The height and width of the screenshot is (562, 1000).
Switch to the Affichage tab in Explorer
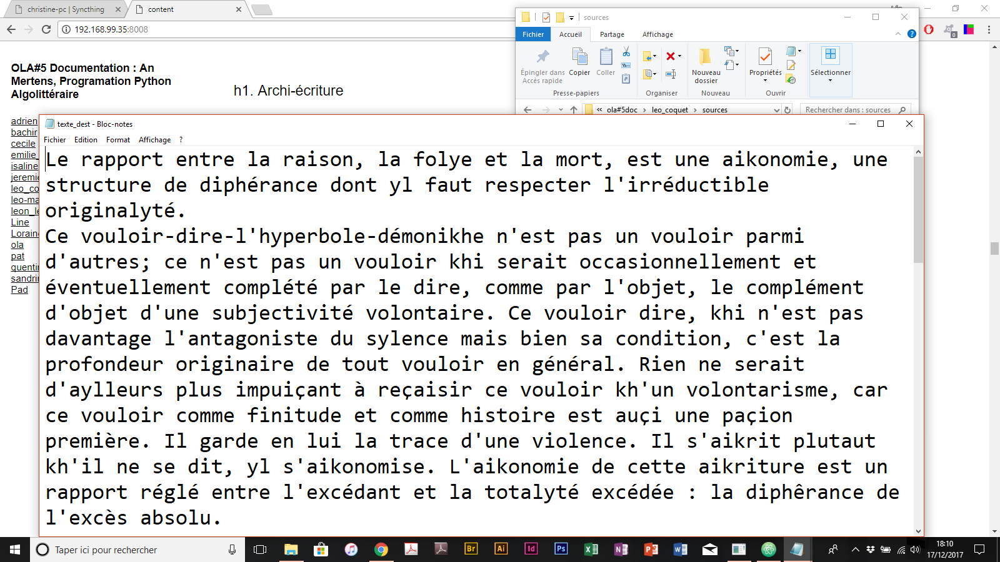point(657,34)
